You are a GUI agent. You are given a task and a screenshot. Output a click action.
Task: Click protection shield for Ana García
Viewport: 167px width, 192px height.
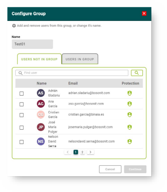[x=130, y=104]
